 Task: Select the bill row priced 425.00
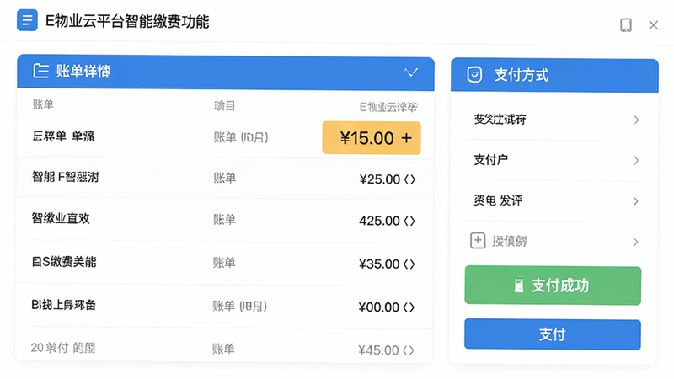224,220
